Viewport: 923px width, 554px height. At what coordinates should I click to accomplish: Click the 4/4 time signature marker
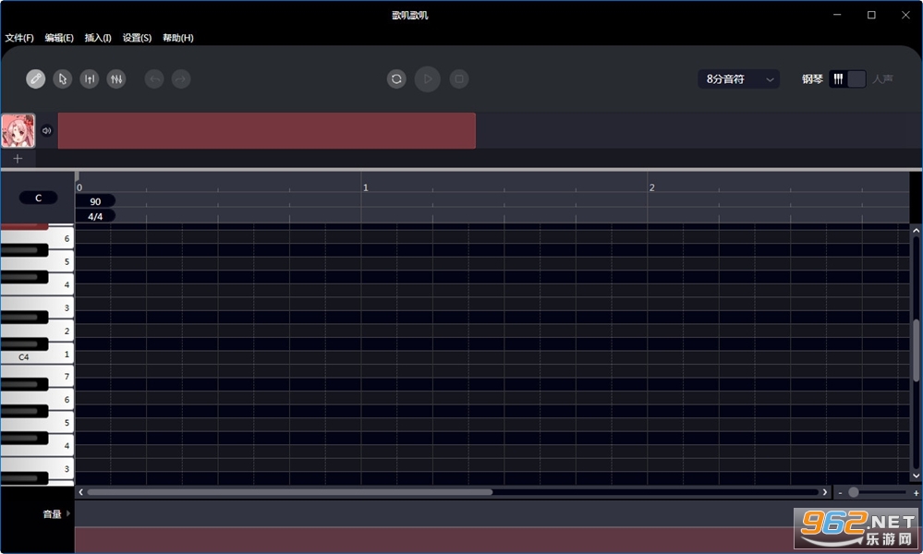95,216
